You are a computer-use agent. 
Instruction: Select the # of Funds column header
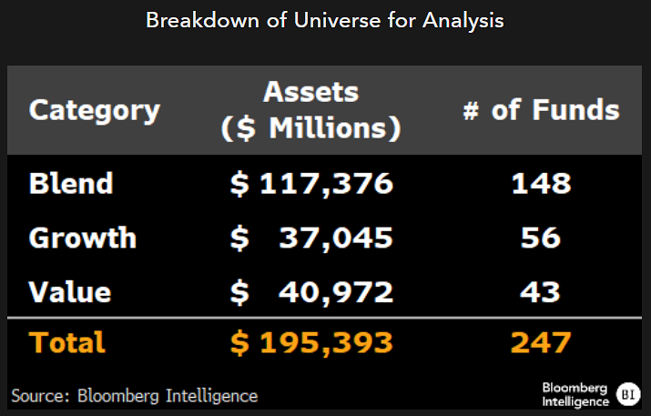tap(541, 110)
